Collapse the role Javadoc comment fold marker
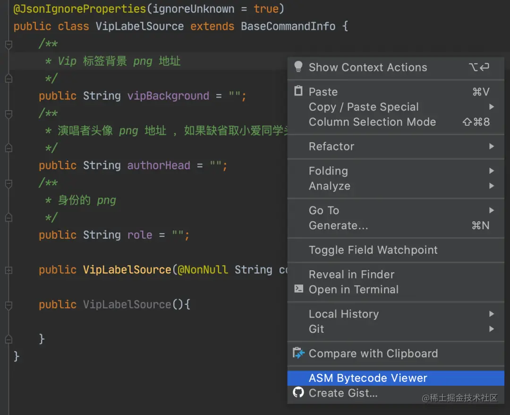510x415 pixels. [x=9, y=183]
